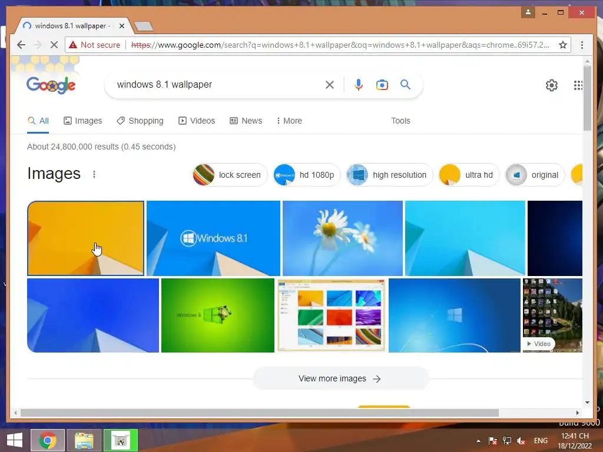The width and height of the screenshot is (603, 452).
Task: Switch to the Shopping tab
Action: pyautogui.click(x=140, y=121)
